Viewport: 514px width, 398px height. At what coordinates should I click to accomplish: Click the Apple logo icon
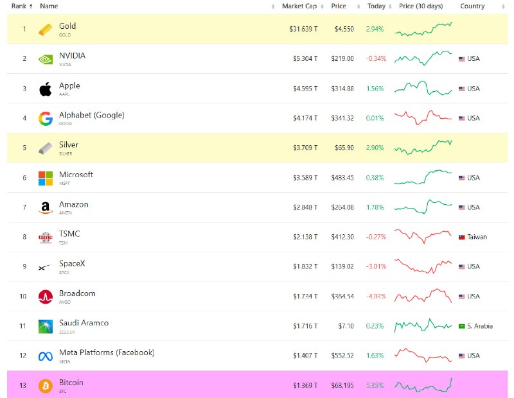(45, 89)
